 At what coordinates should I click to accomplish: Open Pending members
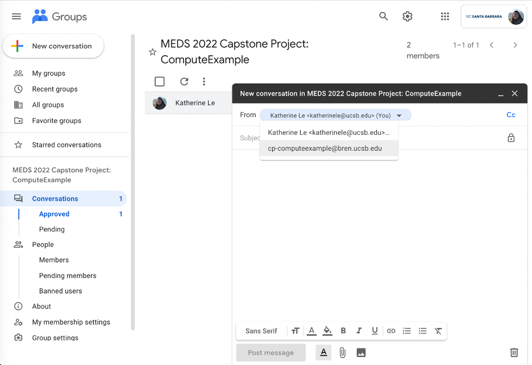(x=68, y=275)
